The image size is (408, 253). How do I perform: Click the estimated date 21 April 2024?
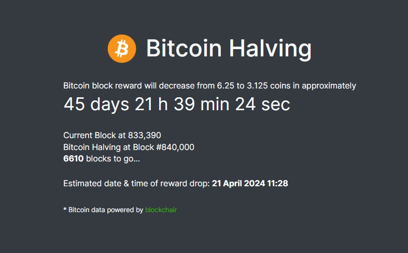(238, 184)
